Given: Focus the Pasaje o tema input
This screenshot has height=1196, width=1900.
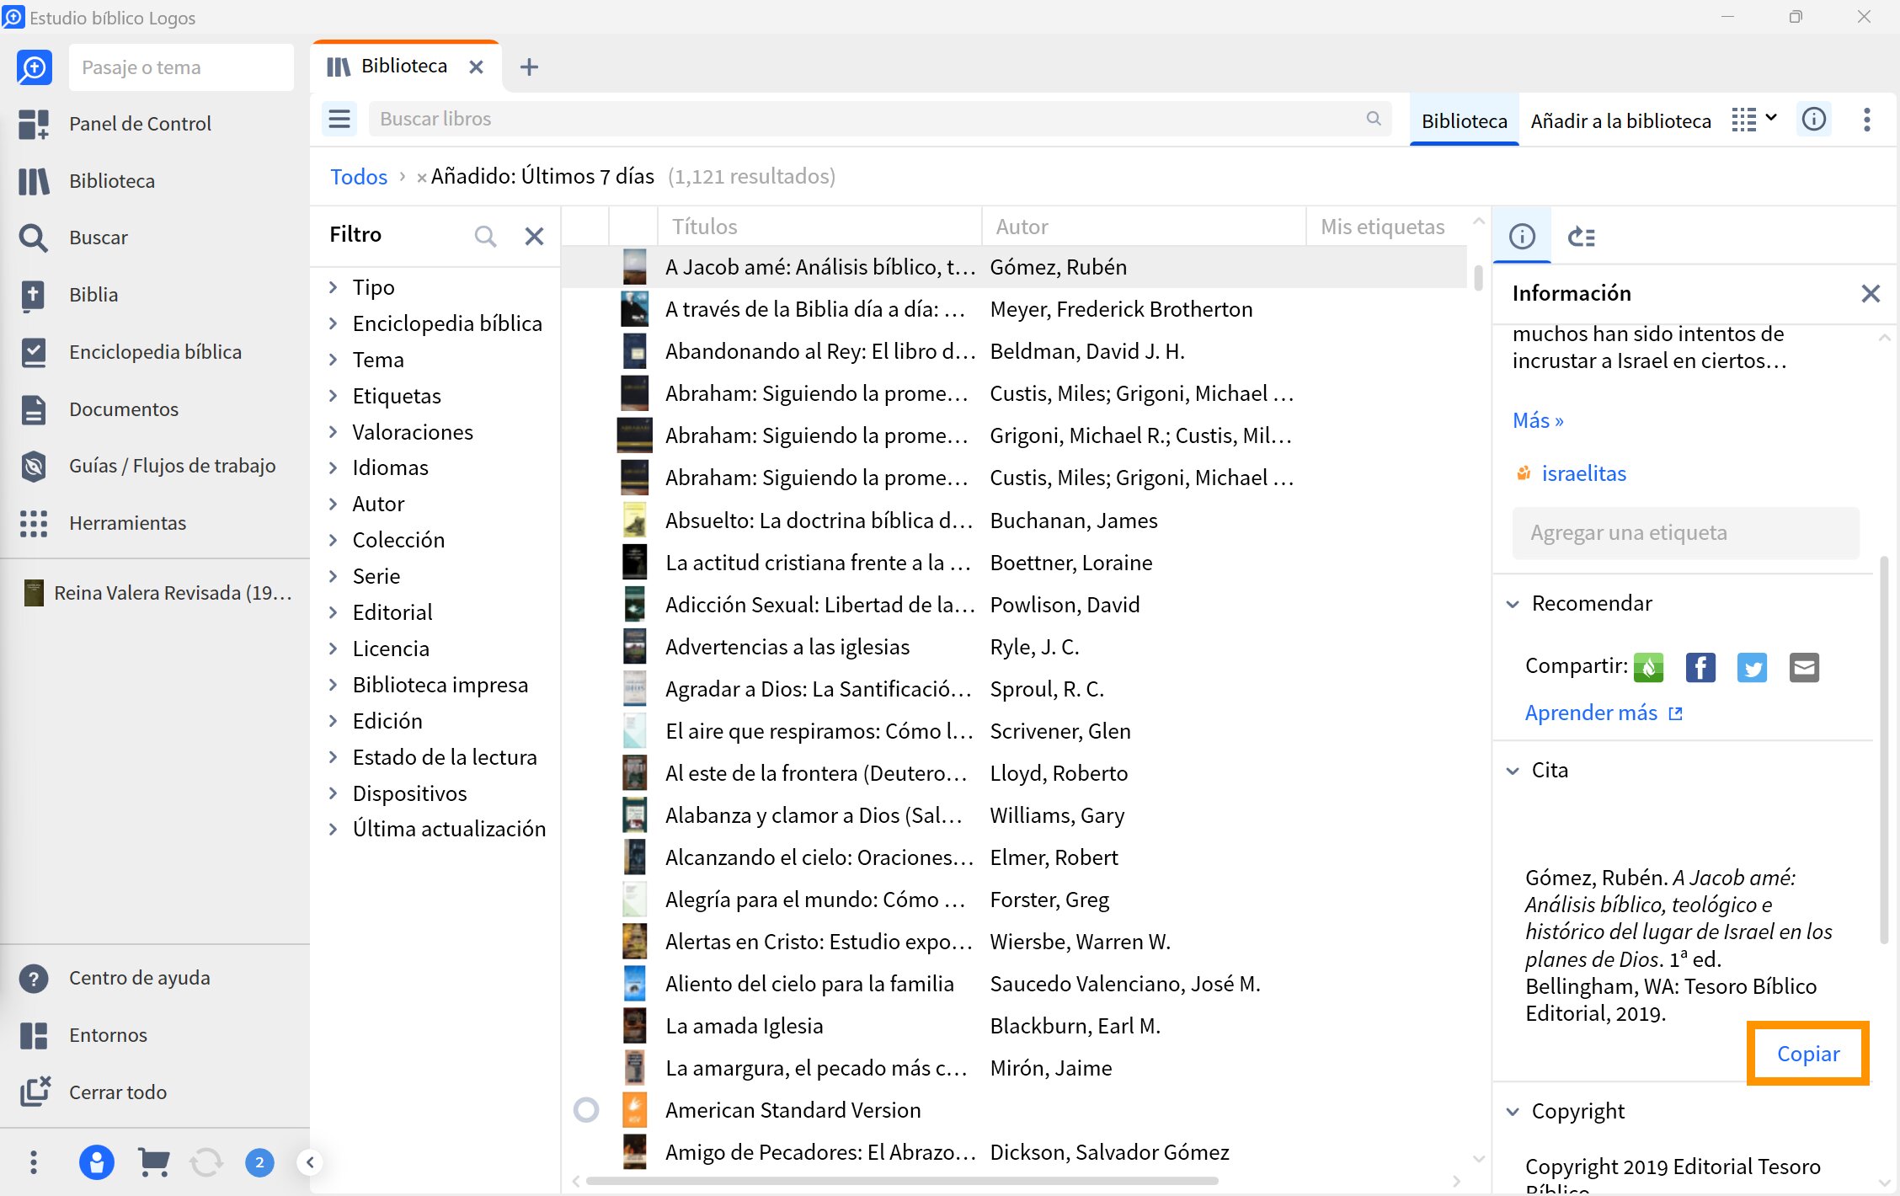Looking at the screenshot, I should pyautogui.click(x=181, y=67).
